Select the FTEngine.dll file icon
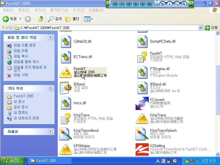The width and height of the screenshot is (220, 165). pyautogui.click(x=142, y=72)
